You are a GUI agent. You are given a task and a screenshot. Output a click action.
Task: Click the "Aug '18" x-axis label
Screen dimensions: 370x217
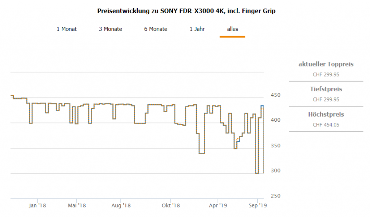(121, 205)
